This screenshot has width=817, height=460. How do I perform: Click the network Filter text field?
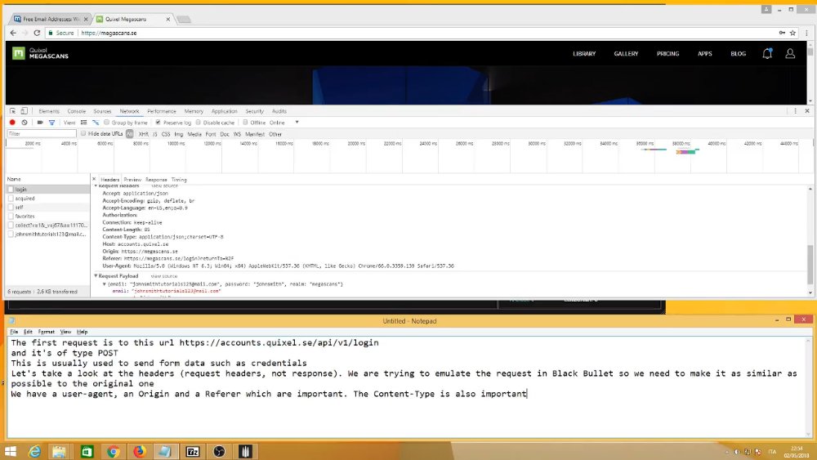[x=42, y=134]
